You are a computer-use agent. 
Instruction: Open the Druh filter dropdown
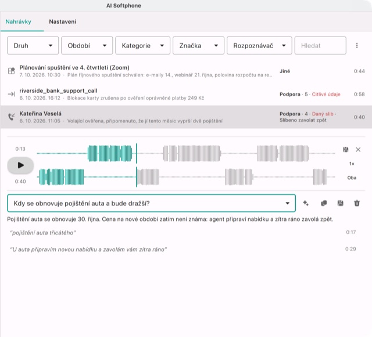[33, 45]
